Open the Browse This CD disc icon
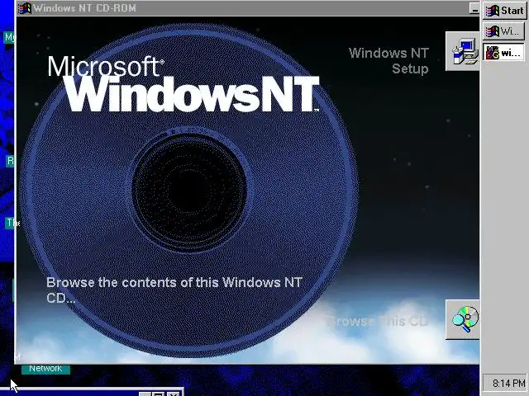This screenshot has width=529, height=396. (x=463, y=319)
